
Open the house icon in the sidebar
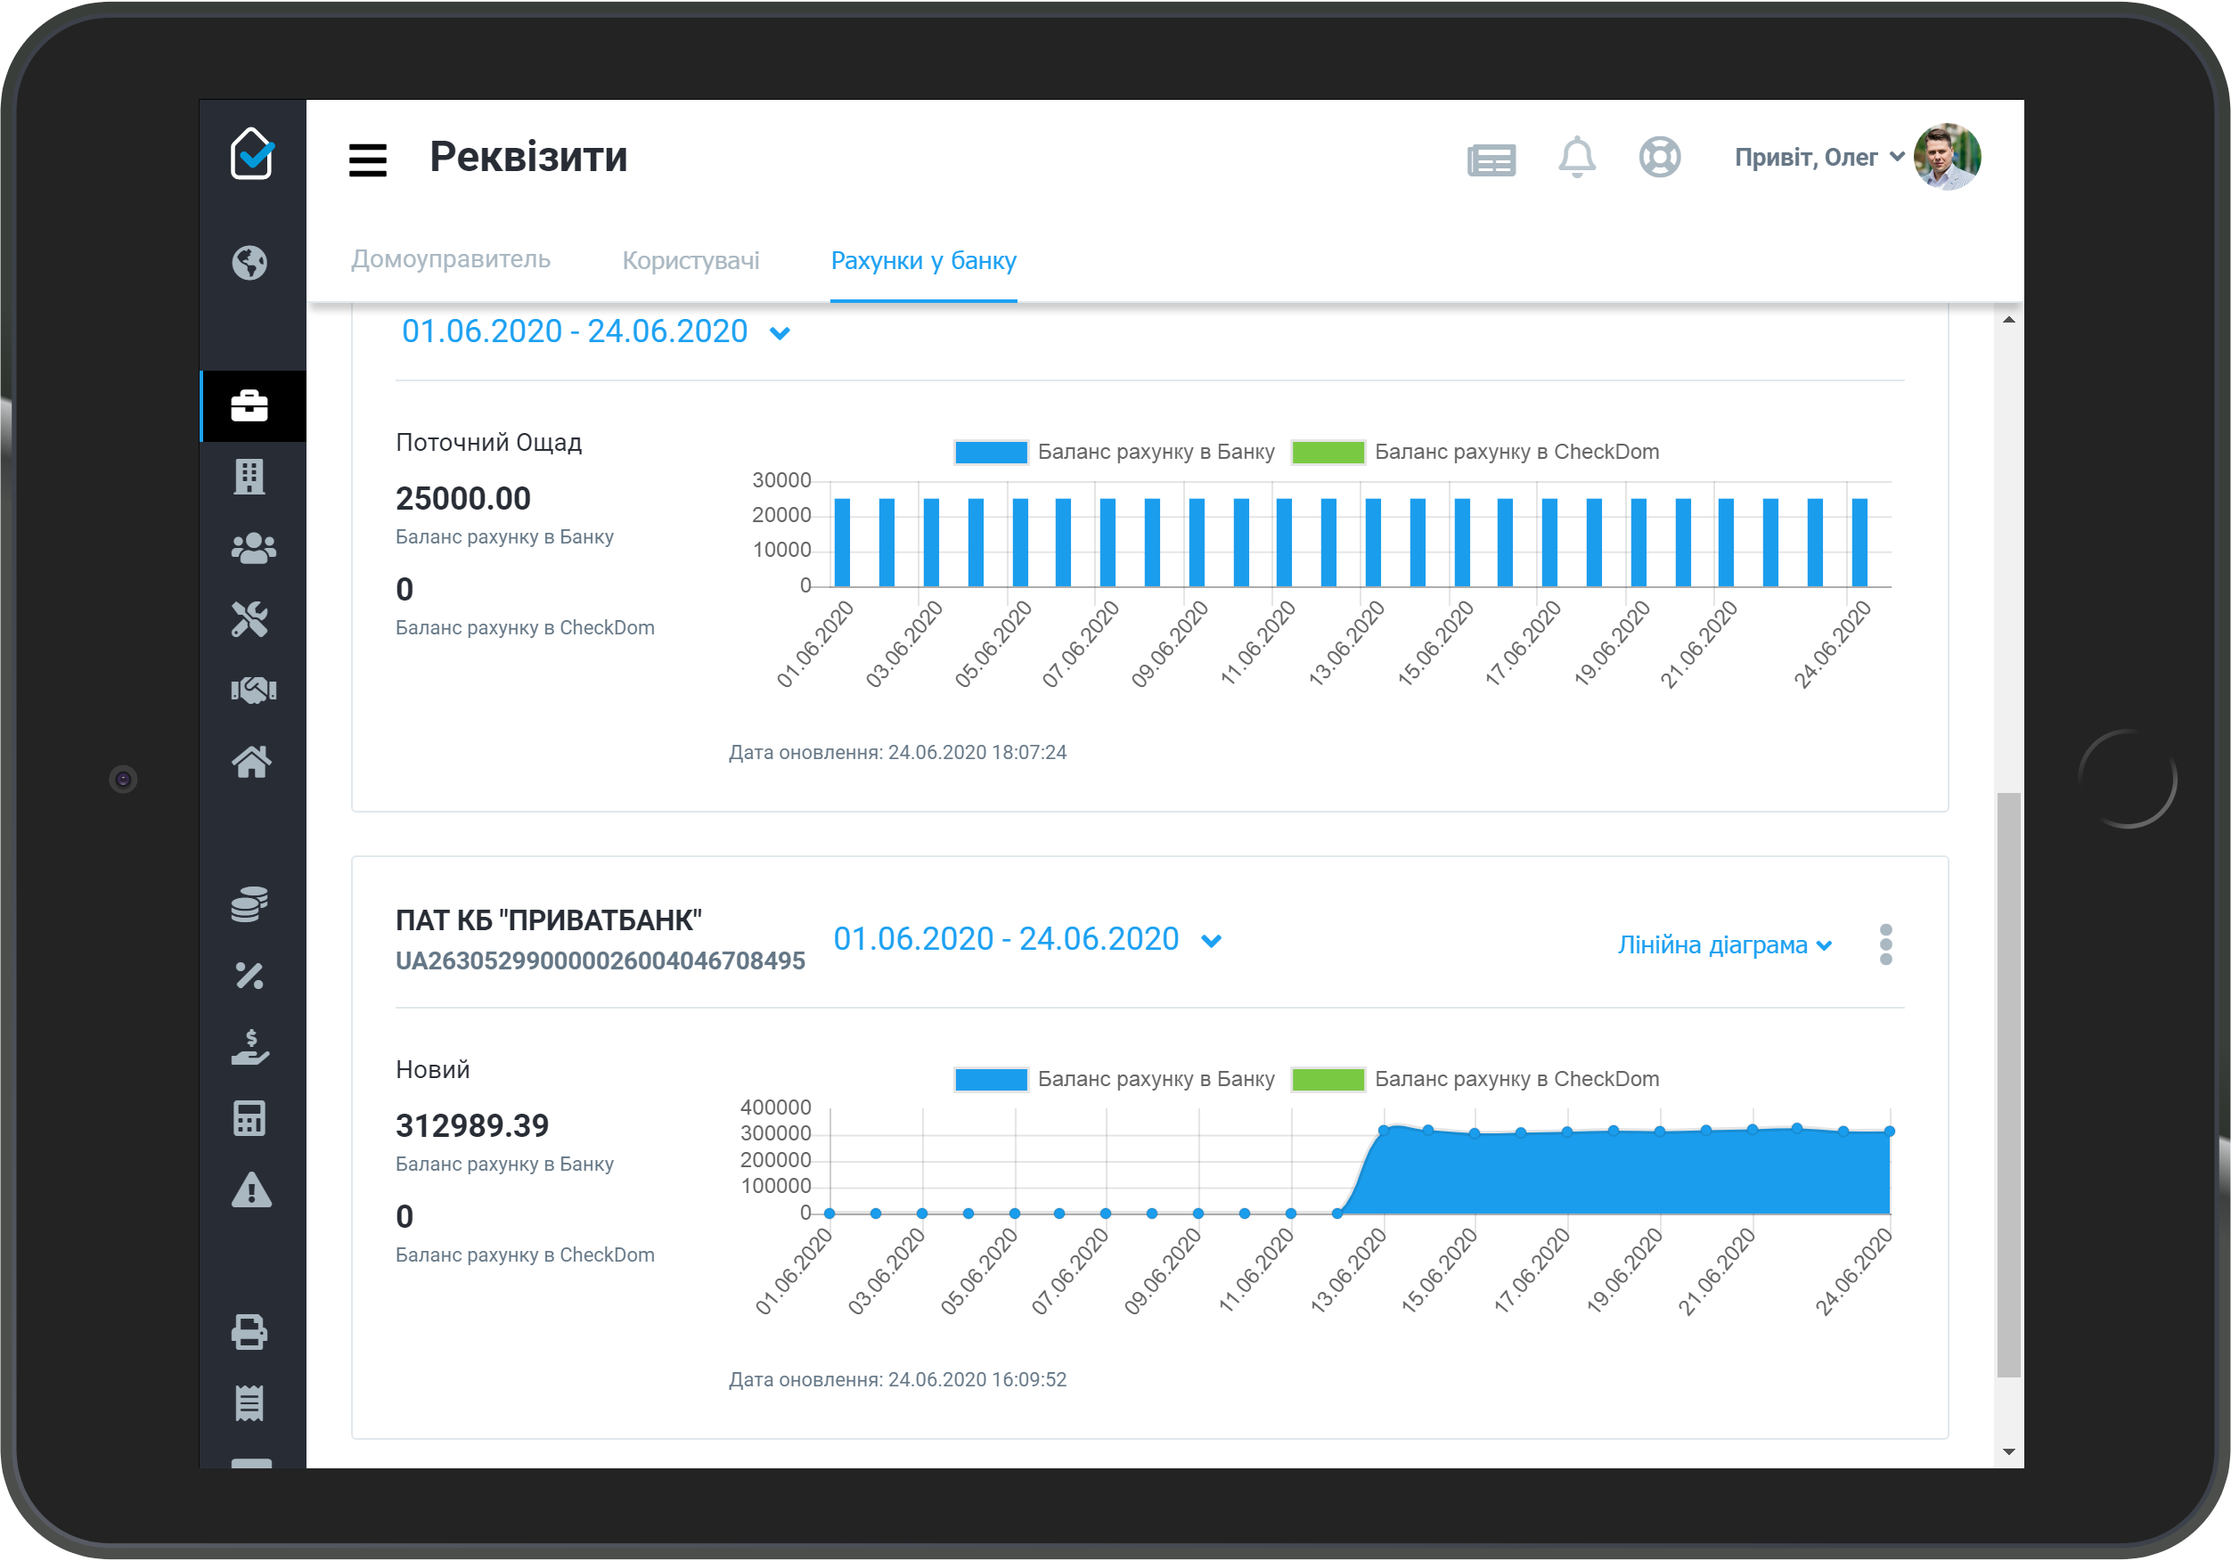coord(251,761)
